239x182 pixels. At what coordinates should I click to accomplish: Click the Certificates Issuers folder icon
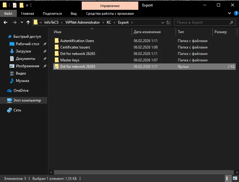57,47
